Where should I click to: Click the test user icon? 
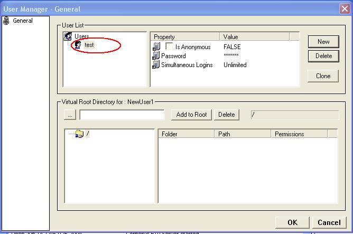(77, 45)
